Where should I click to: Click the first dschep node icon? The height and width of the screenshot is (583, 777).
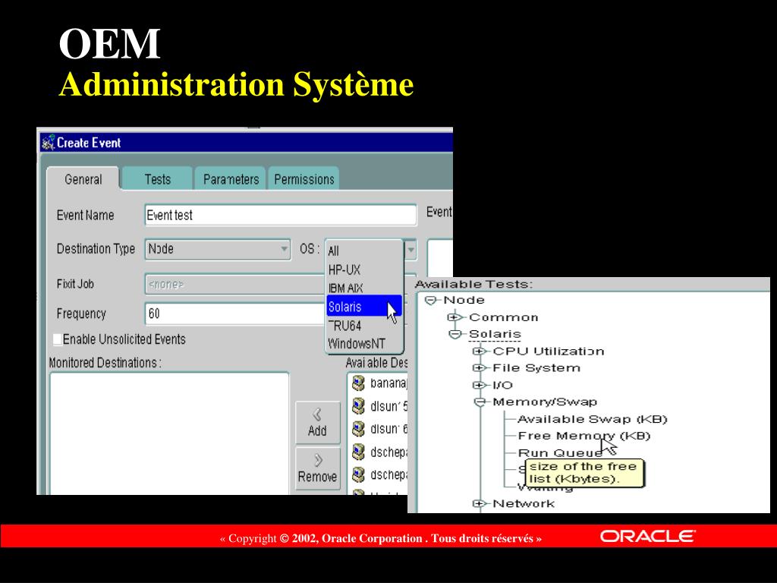358,452
